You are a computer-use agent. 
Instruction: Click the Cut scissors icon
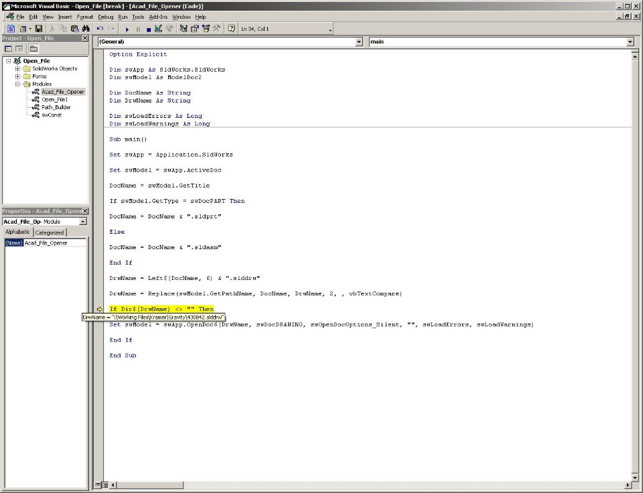(x=52, y=29)
